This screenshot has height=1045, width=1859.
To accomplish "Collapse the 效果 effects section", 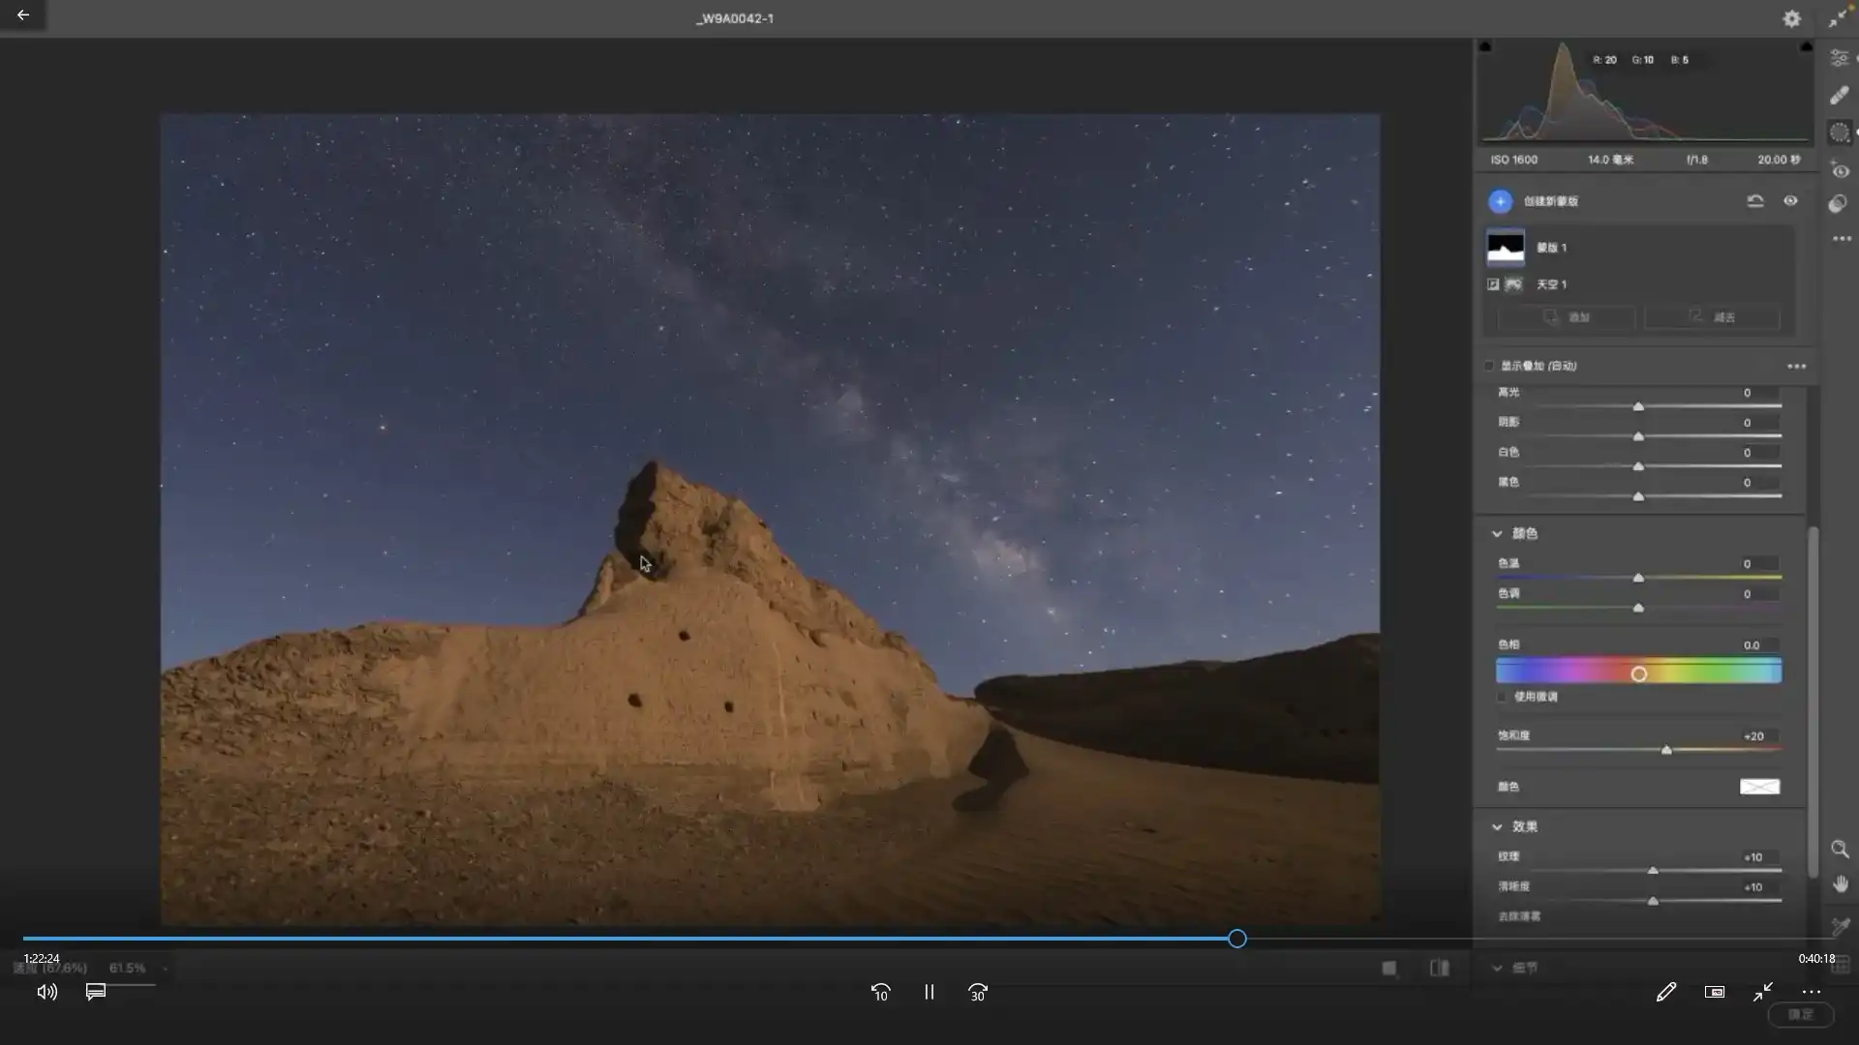I will tap(1497, 826).
